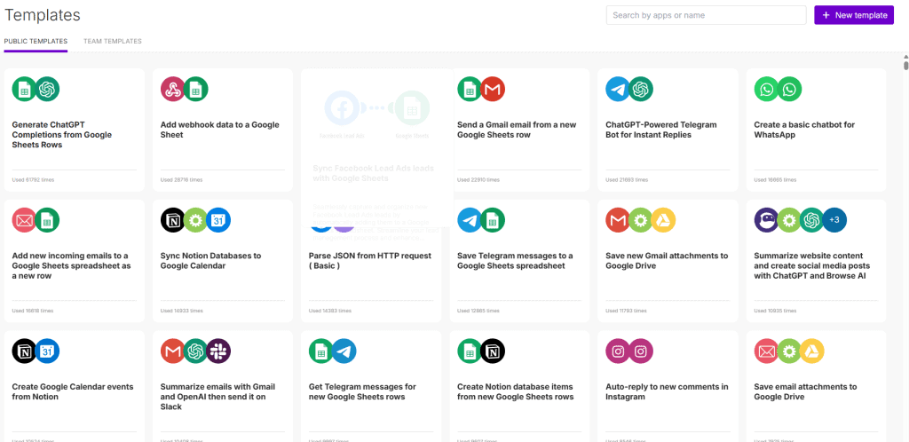Click the Used 61792 times label
The height and width of the screenshot is (442, 909).
pos(33,180)
